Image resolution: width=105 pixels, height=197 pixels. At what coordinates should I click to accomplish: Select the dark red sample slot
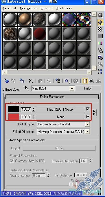tap(40, 34)
